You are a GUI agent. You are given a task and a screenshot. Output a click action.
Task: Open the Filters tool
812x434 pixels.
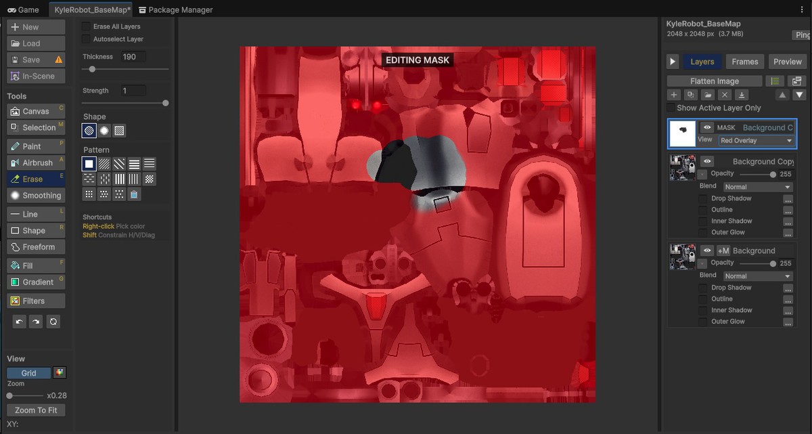[35, 300]
